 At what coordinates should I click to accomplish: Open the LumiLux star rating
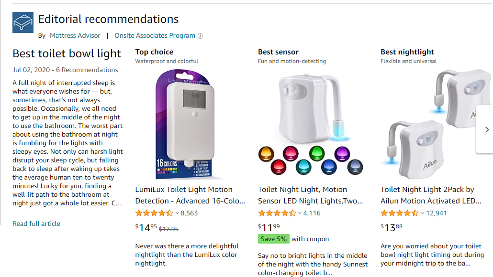pos(154,213)
